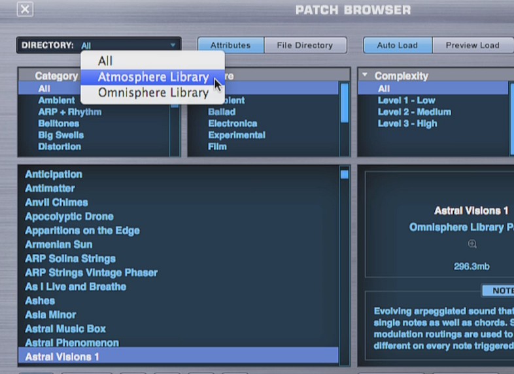Image resolution: width=514 pixels, height=374 pixels.
Task: Click the Category column header
Action: pos(56,76)
